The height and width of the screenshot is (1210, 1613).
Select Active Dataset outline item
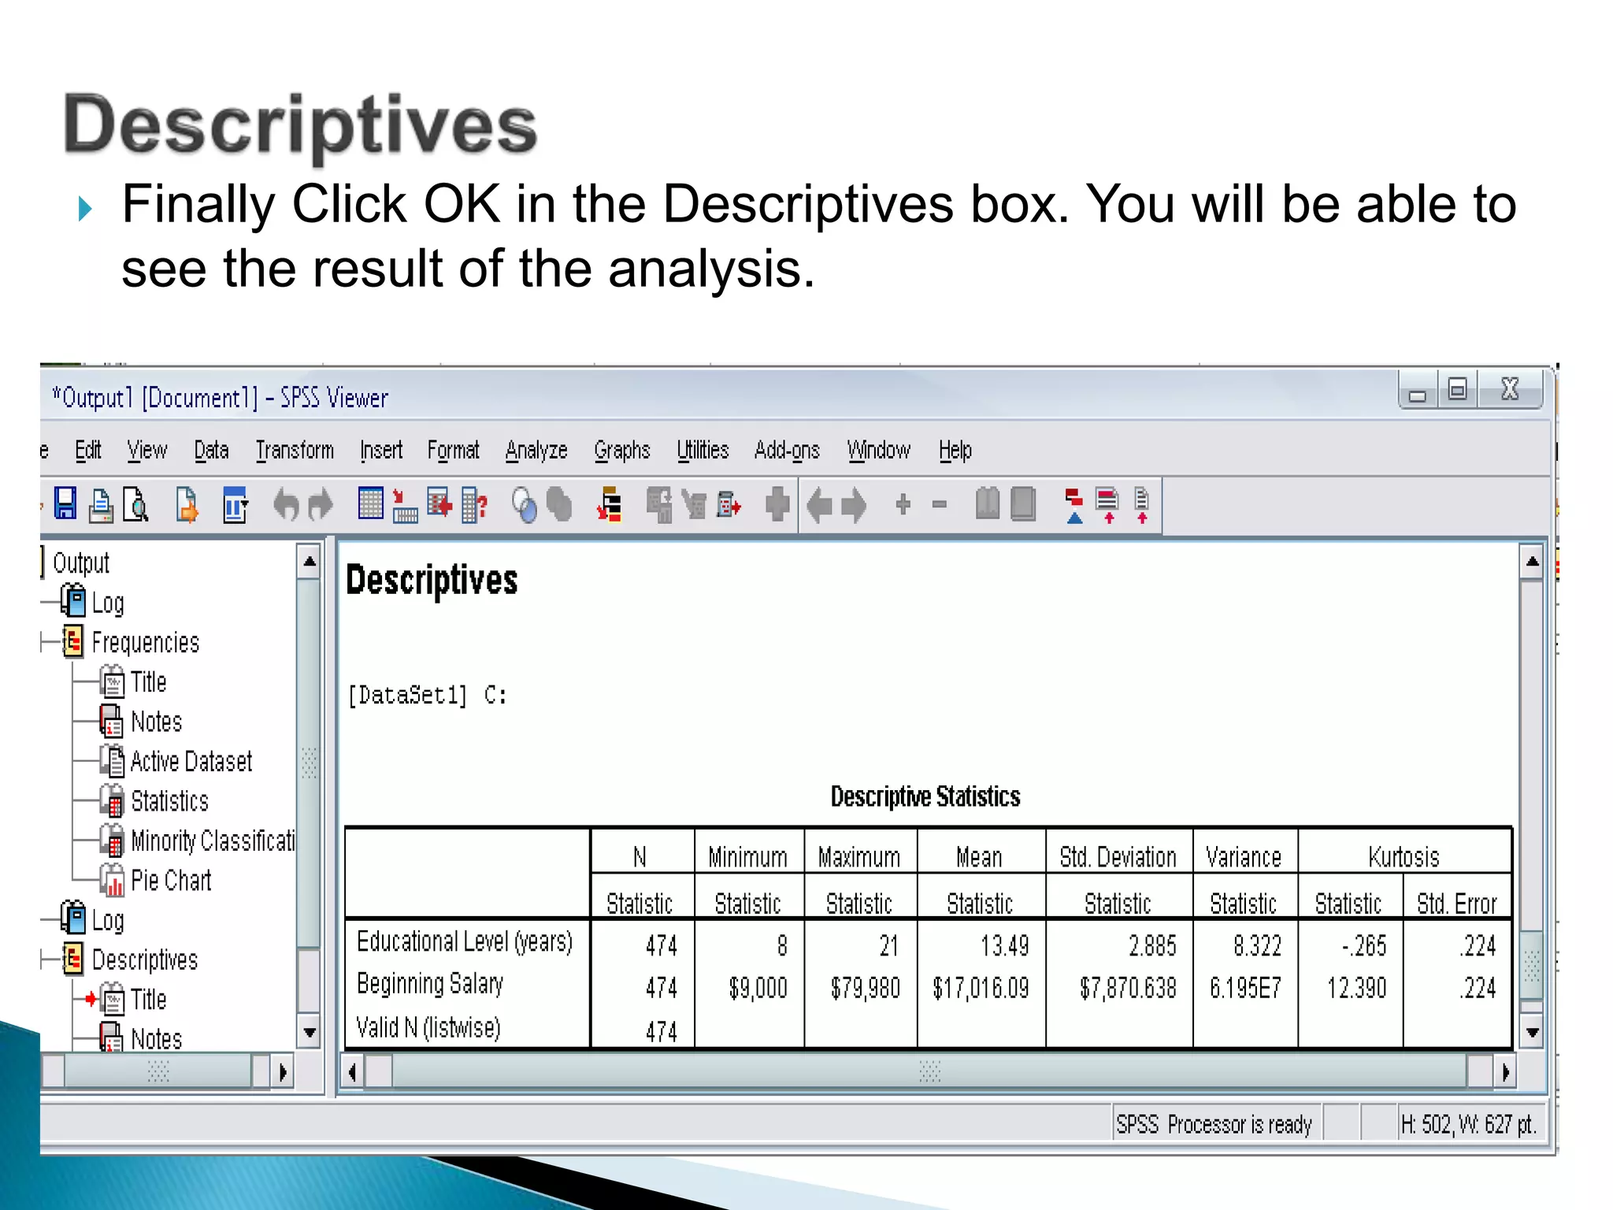tap(191, 761)
